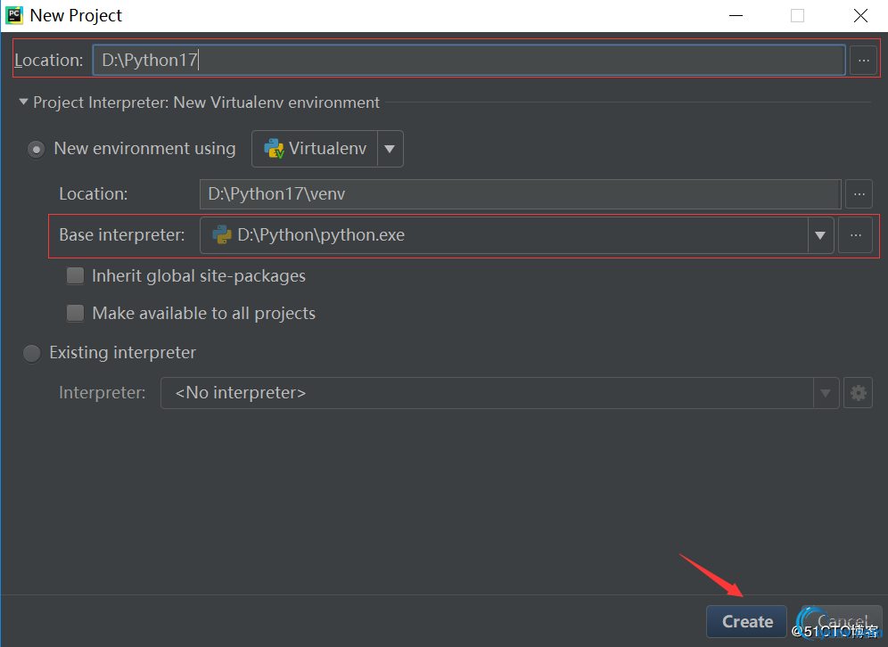The image size is (888, 647).
Task: Collapse the Project Interpreter section
Action: pyautogui.click(x=23, y=102)
